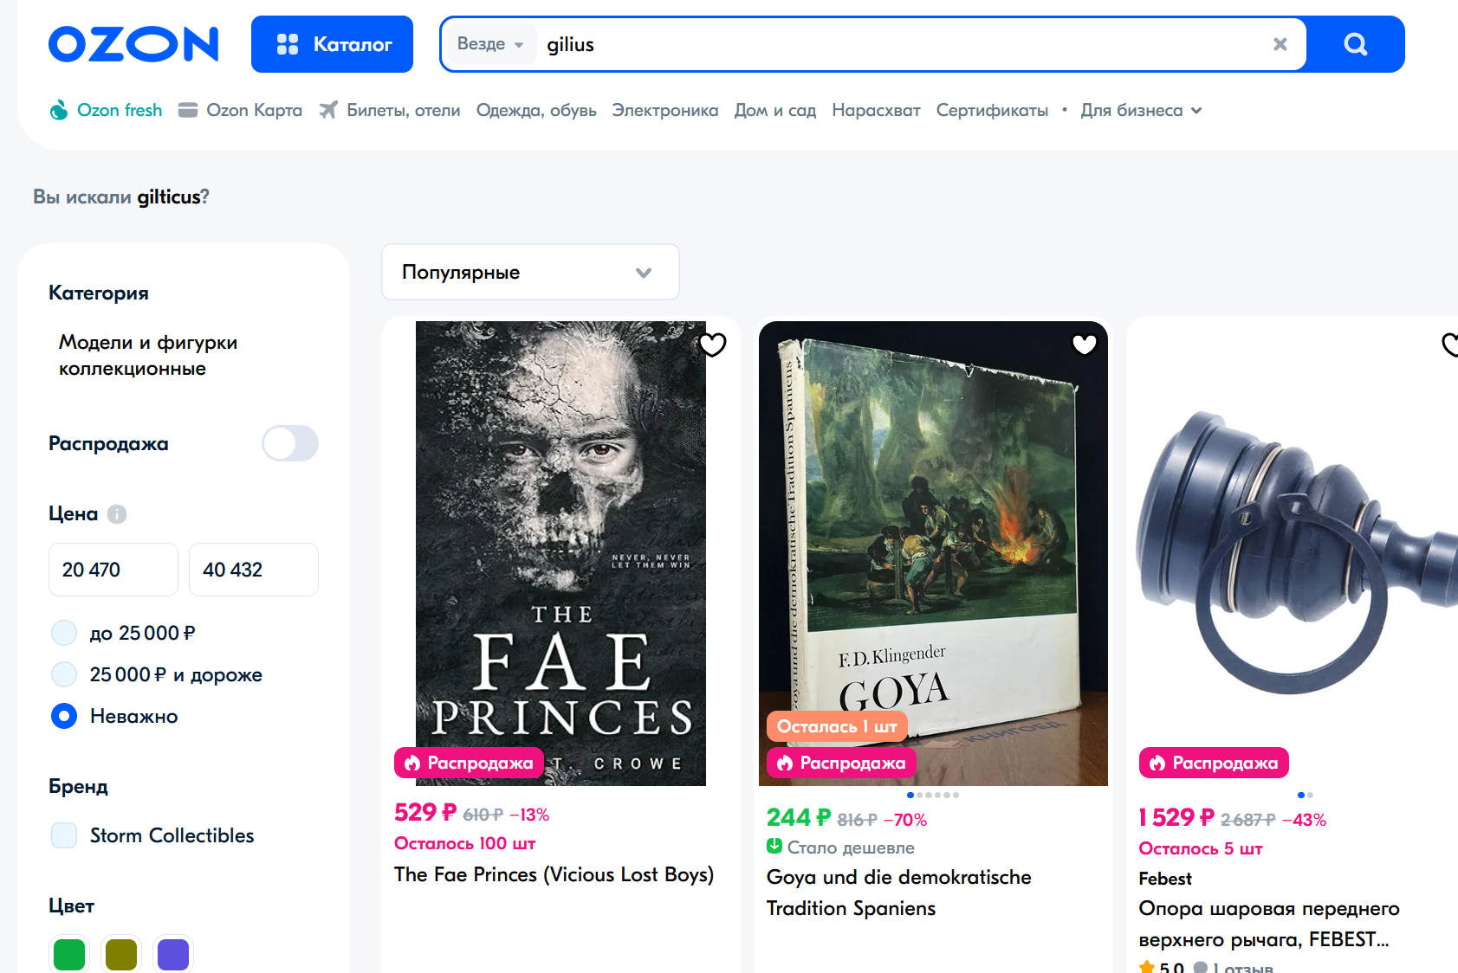Image resolution: width=1458 pixels, height=973 pixels.
Task: Select Модели и фигурки коллекционные category
Action: 147,355
